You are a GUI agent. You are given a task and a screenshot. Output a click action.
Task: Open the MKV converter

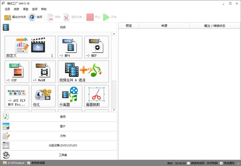[x=96, y=47]
